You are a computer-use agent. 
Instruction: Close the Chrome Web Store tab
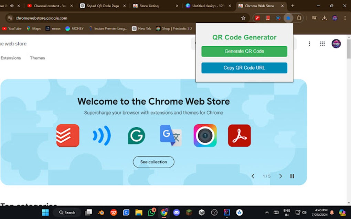[x=283, y=6]
